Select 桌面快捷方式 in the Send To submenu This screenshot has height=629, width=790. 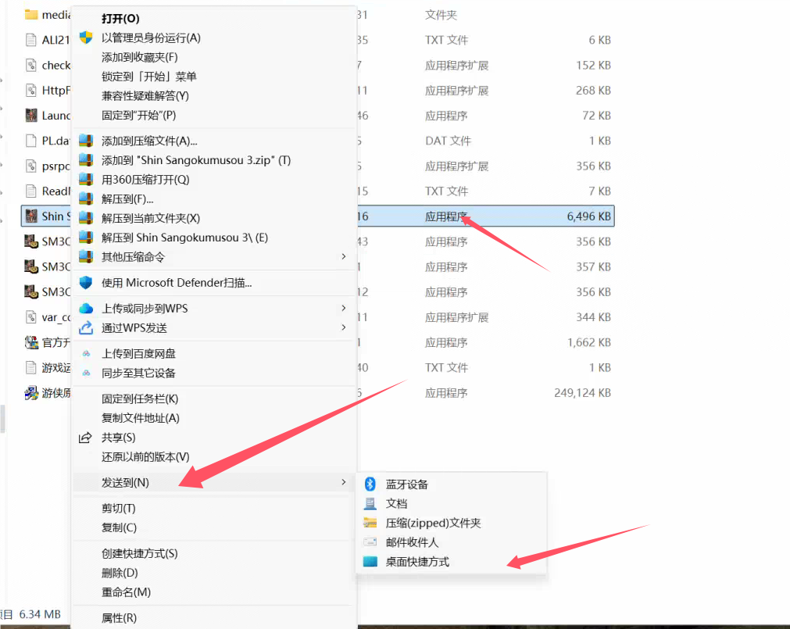tap(418, 562)
